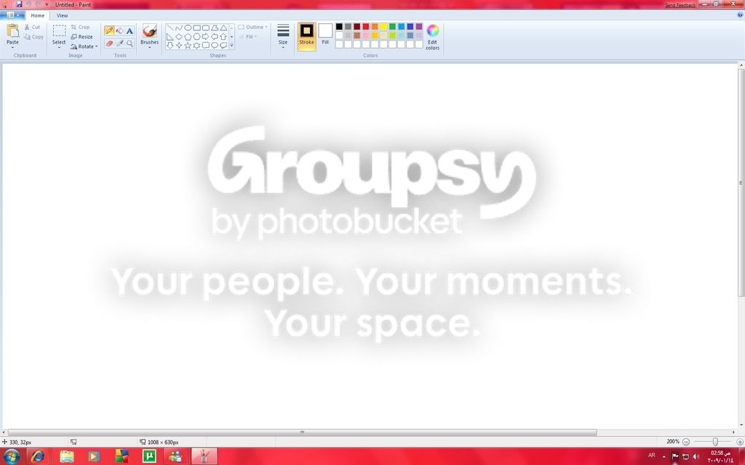The image size is (745, 465).
Task: Choose the Curve shape
Action: (179, 28)
